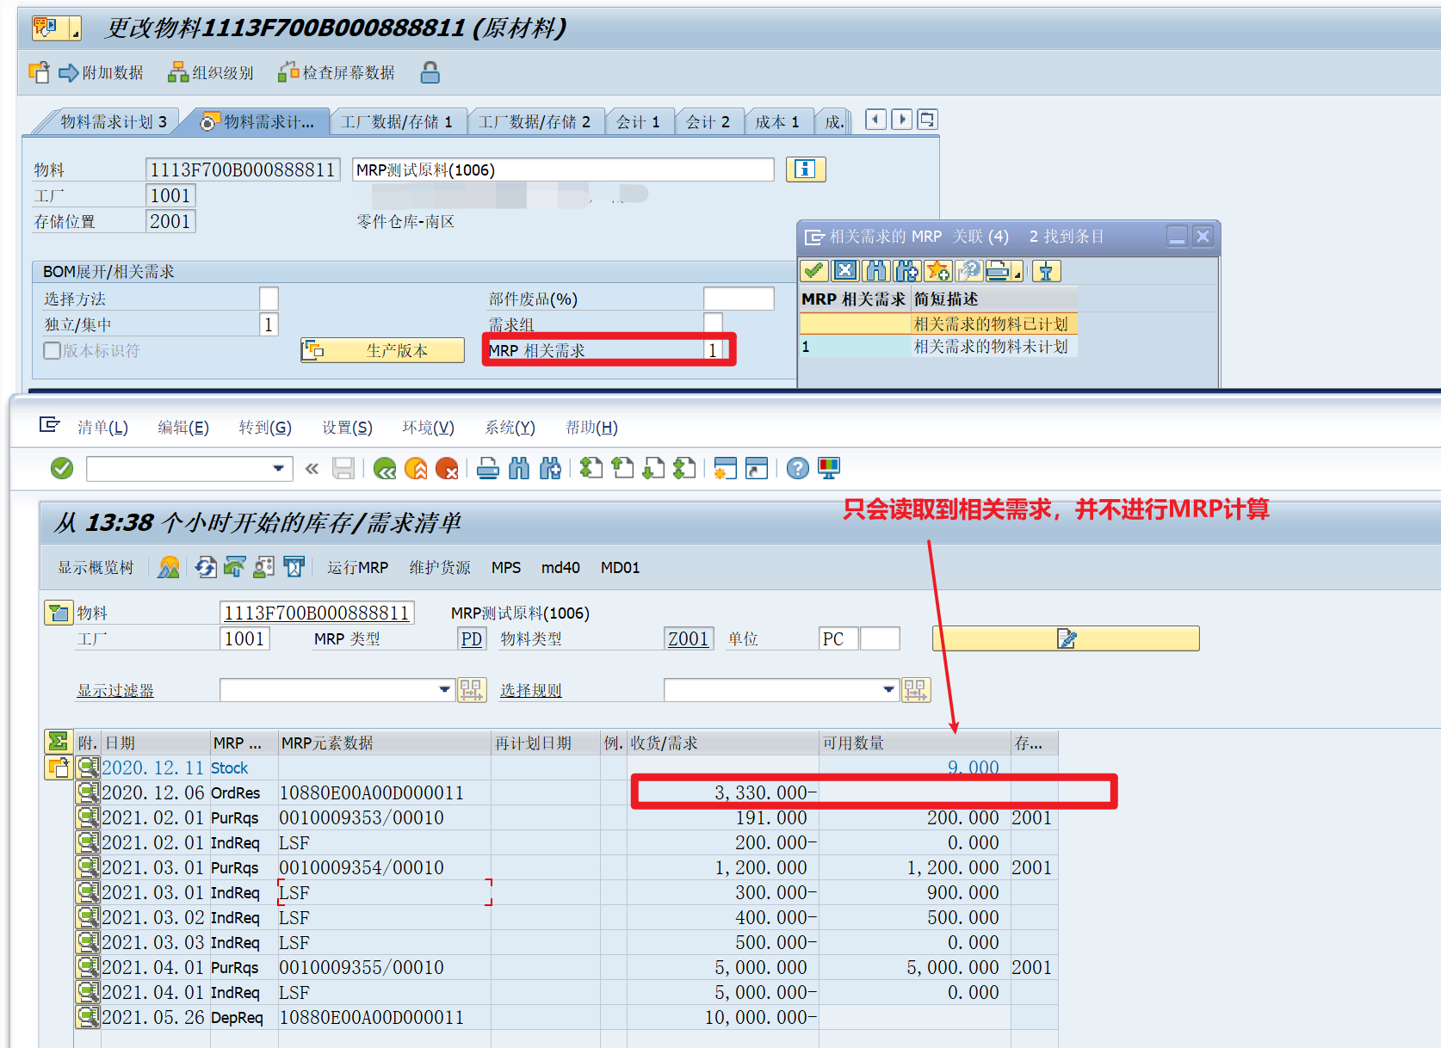Click the print icon in the list toolbar
Image resolution: width=1441 pixels, height=1048 pixels.
tap(487, 469)
